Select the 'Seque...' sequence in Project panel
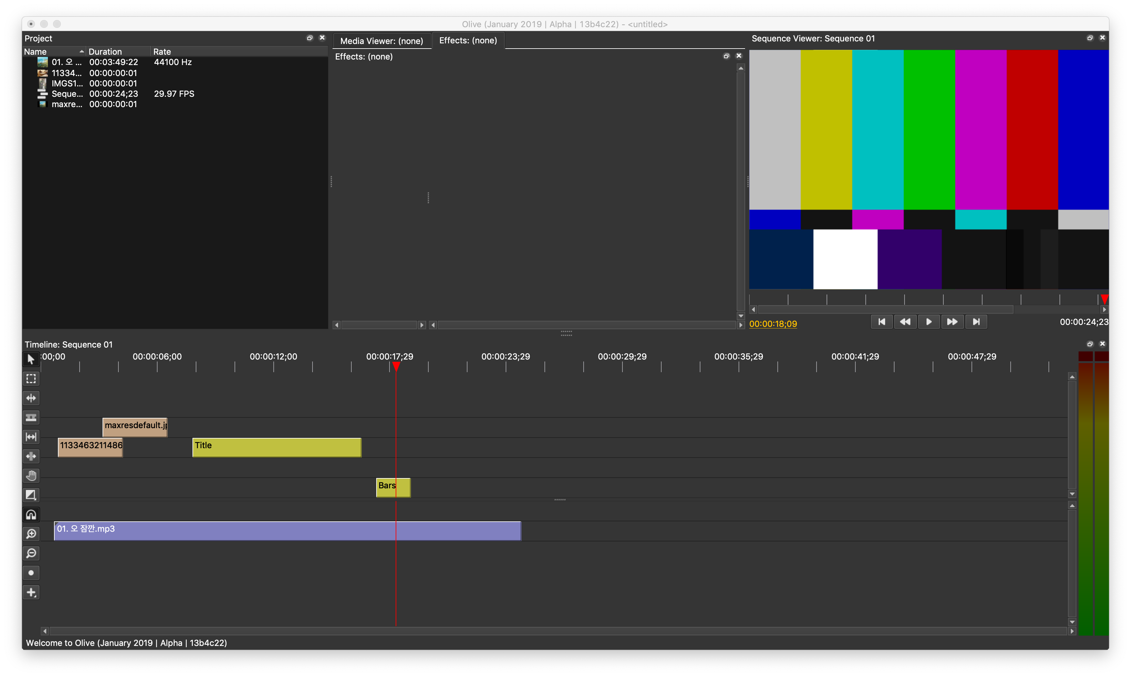 pos(175,94)
